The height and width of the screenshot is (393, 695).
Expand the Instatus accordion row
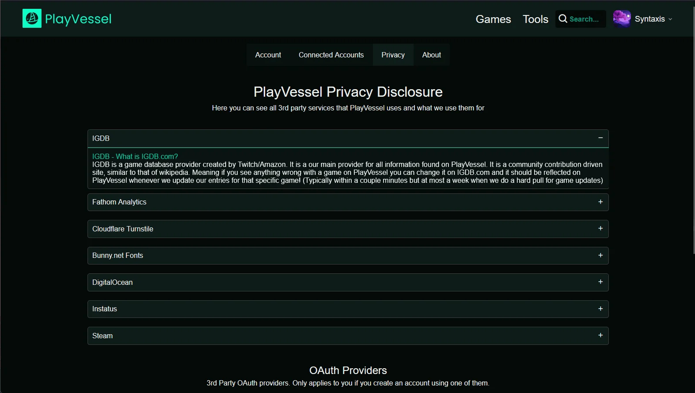[348, 309]
